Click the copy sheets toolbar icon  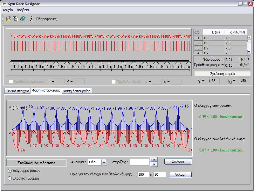16,19
